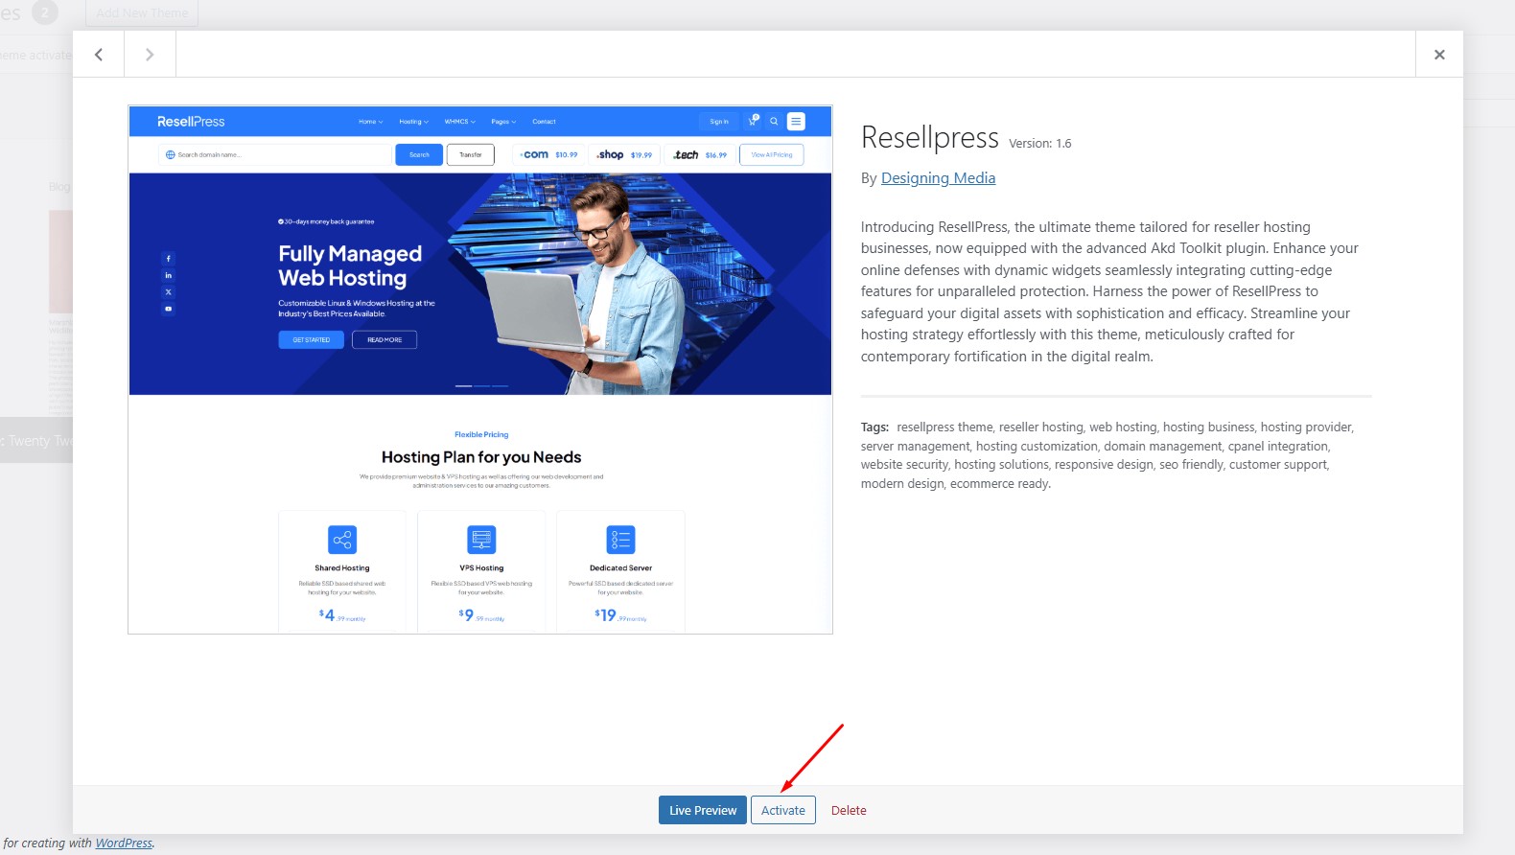This screenshot has width=1515, height=855.
Task: Click the magnifier search icon in preview header
Action: pyautogui.click(x=774, y=122)
